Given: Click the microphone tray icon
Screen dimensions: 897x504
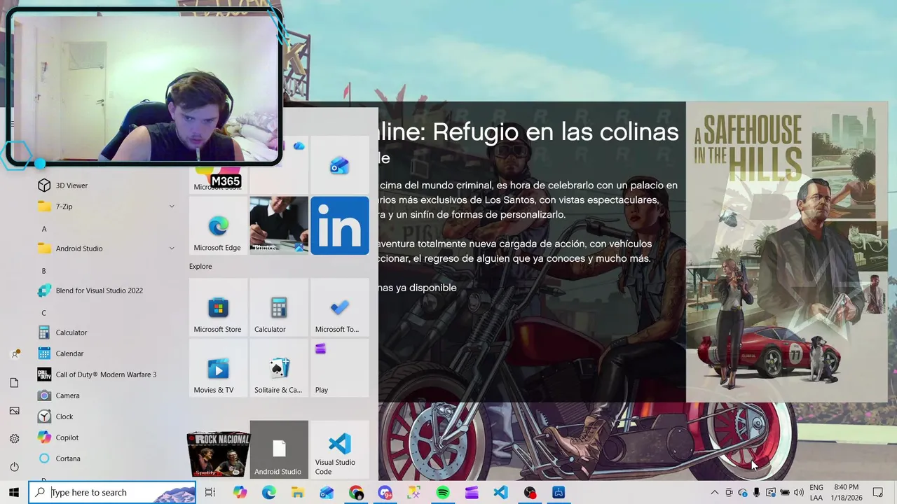Looking at the screenshot, I should 756,493.
